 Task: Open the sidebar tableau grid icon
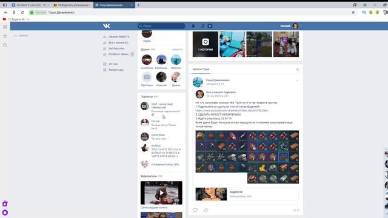[x=5, y=27]
